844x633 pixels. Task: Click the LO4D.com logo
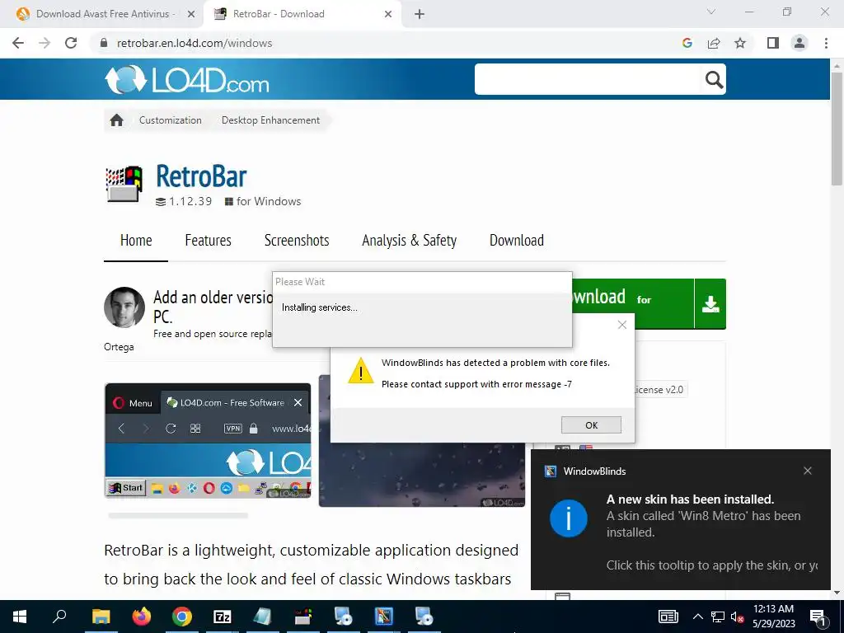point(187,80)
